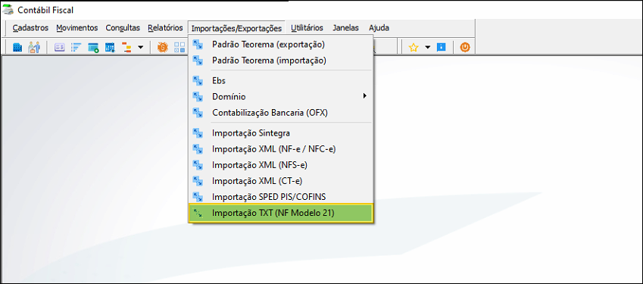Click the card with green plus icon

point(93,48)
